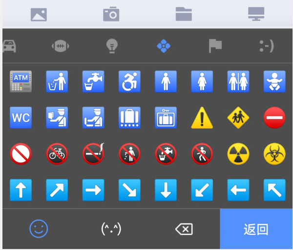Insert the ATM emoji

click(21, 81)
